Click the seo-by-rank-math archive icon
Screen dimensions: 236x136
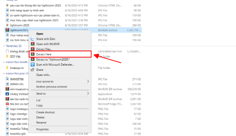point(7,99)
